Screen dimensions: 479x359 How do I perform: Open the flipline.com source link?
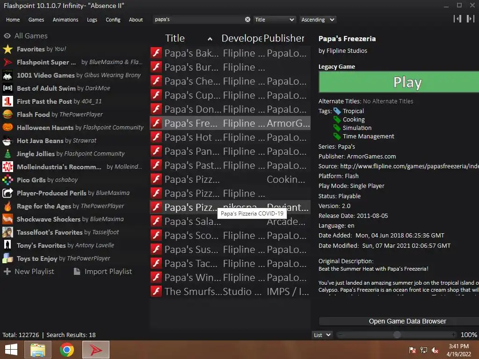click(409, 166)
